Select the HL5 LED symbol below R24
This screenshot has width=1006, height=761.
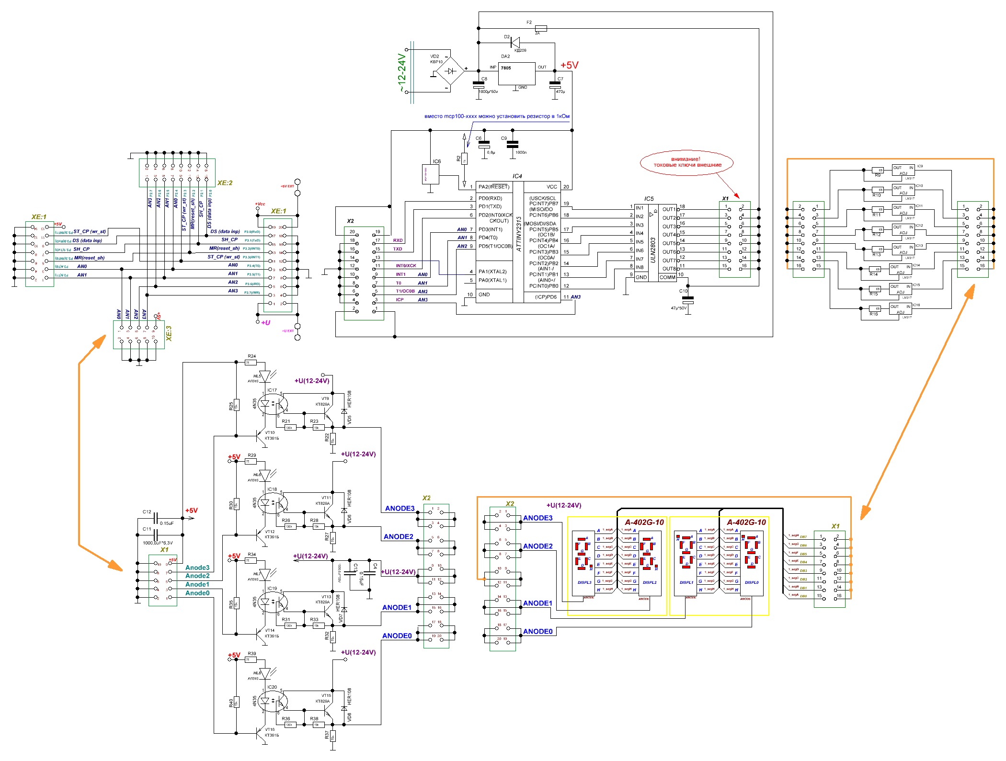(265, 376)
